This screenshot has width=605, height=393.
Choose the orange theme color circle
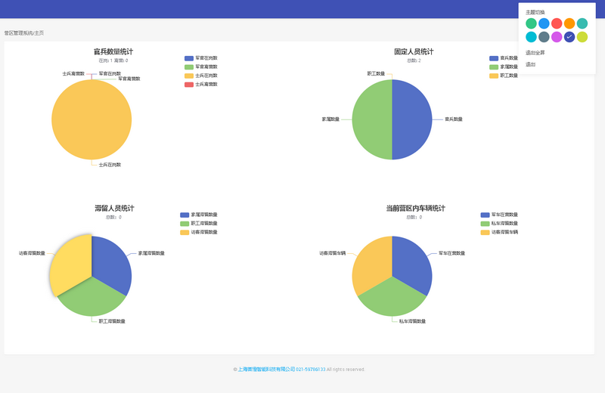[569, 23]
